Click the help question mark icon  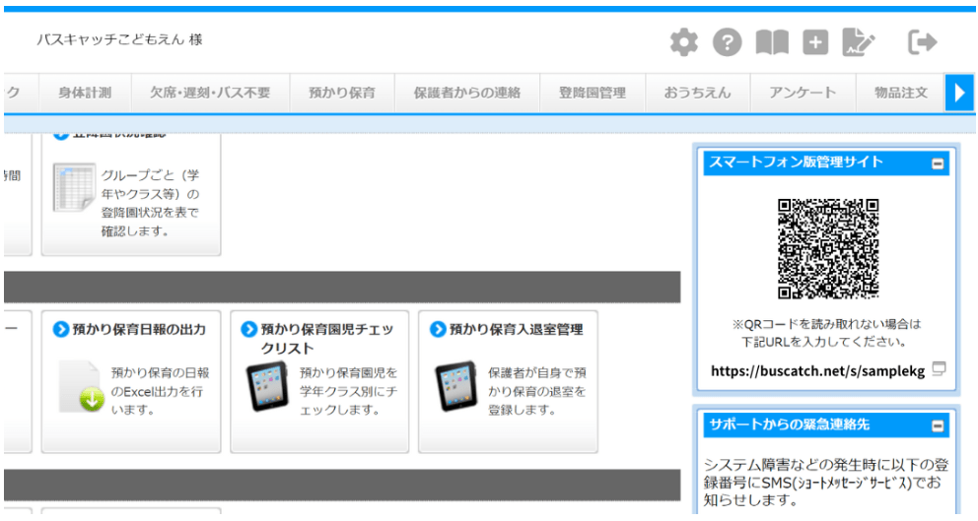click(727, 42)
